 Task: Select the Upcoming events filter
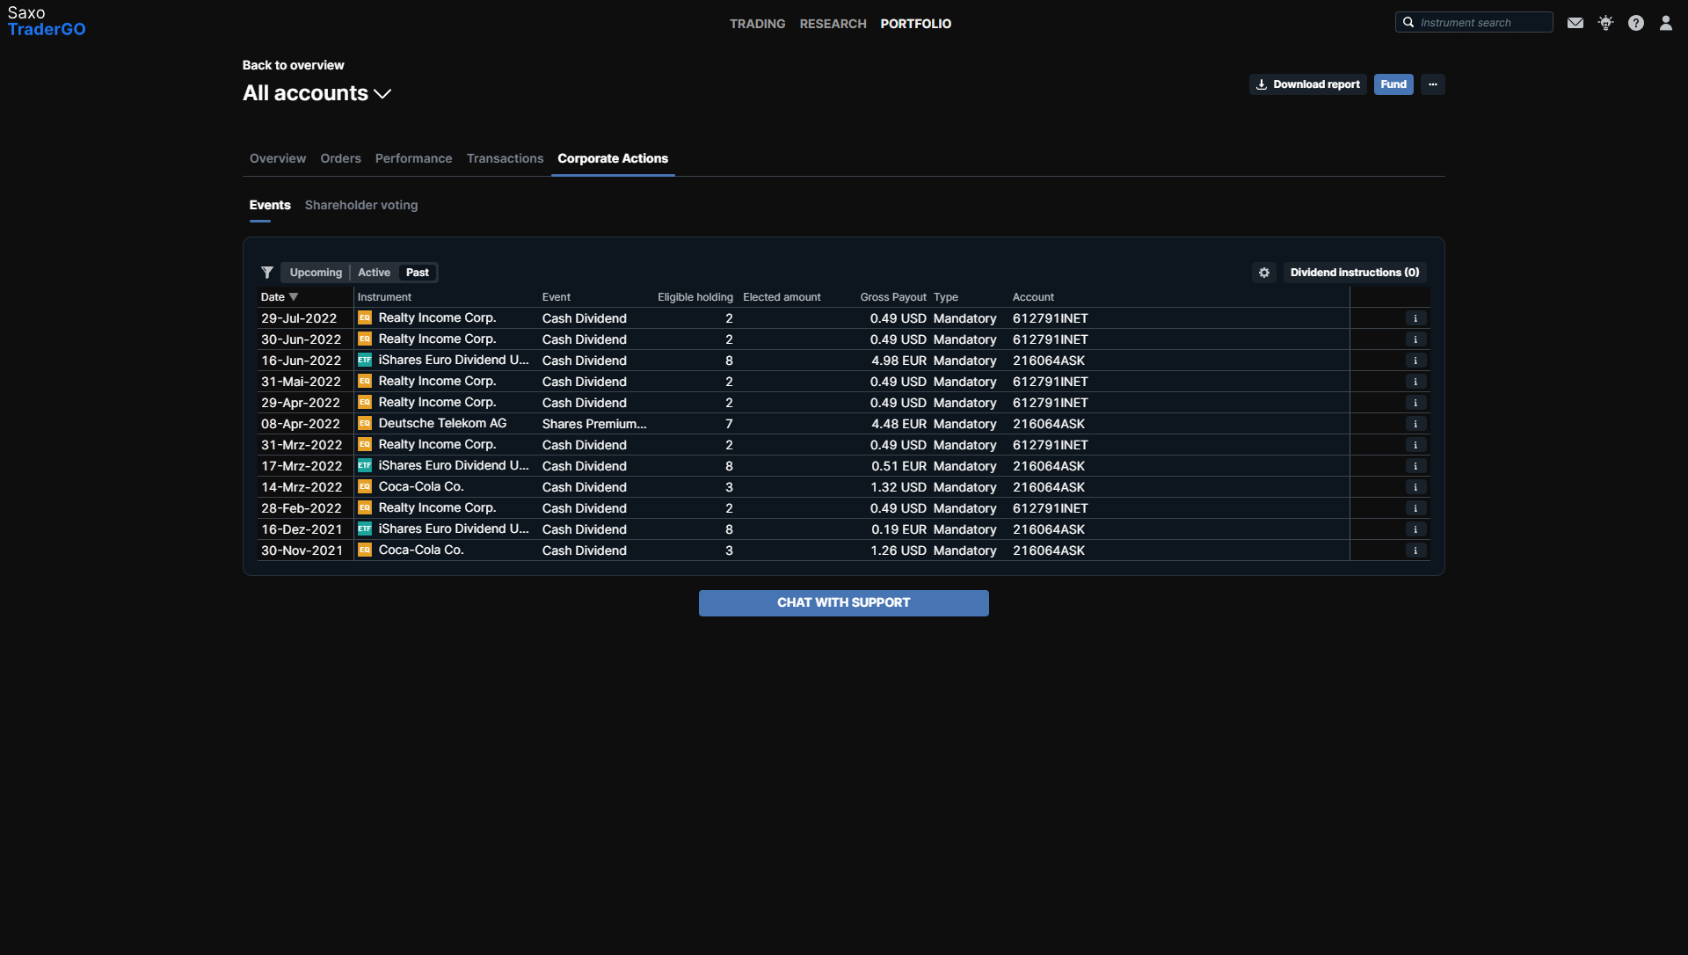[316, 273]
